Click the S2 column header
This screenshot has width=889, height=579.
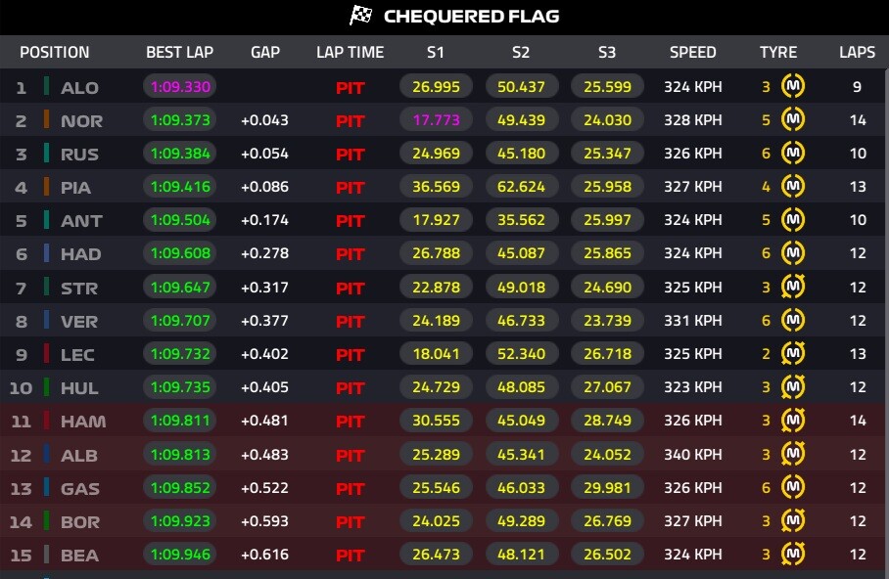click(521, 53)
